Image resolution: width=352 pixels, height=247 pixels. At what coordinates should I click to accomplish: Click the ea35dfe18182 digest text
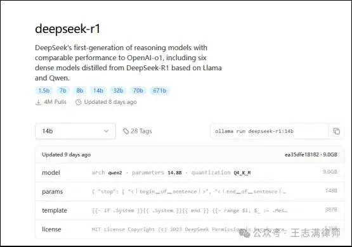[x=302, y=155]
